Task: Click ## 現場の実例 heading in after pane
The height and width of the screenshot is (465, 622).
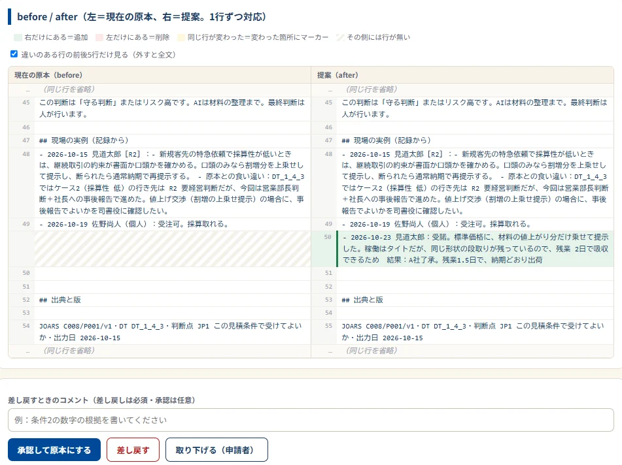Action: pyautogui.click(x=386, y=140)
